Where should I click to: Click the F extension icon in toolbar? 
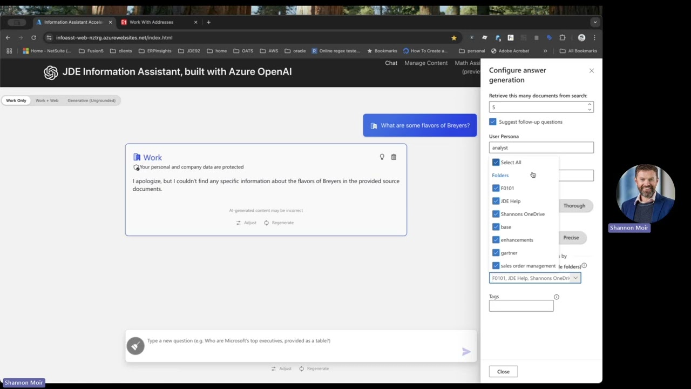click(x=511, y=38)
